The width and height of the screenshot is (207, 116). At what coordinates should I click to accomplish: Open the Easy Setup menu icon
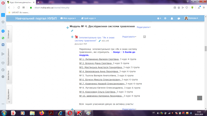click(x=204, y=8)
